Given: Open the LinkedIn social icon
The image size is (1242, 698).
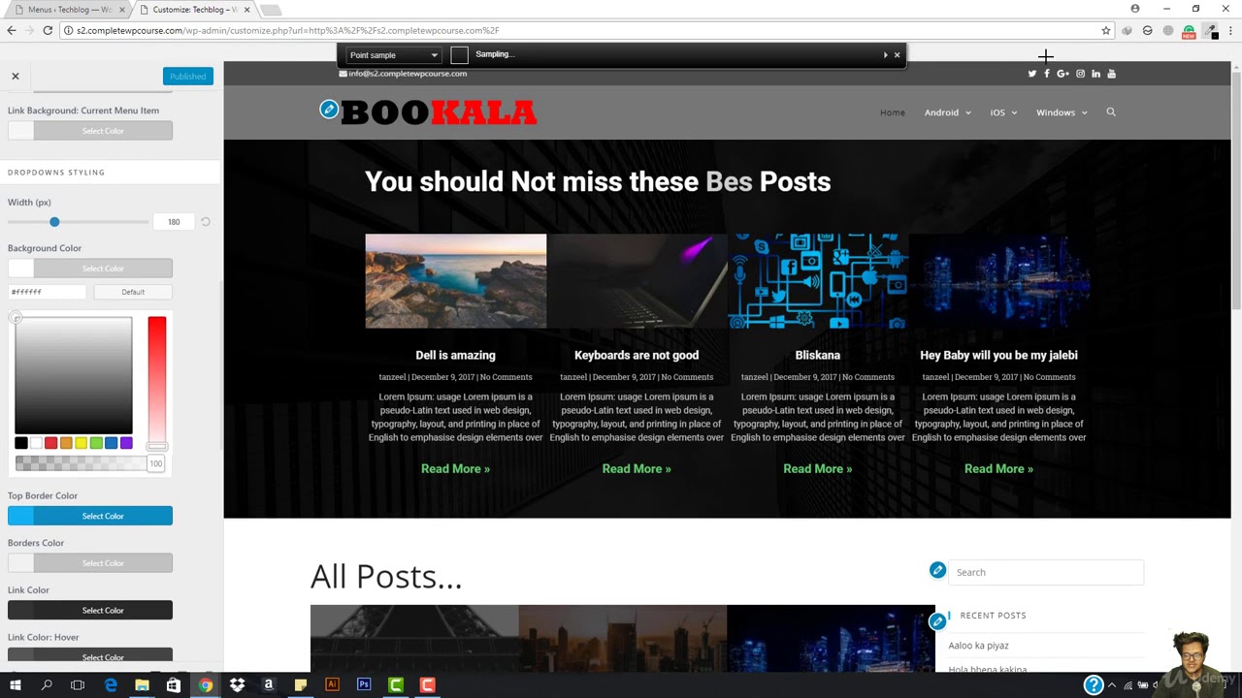Looking at the screenshot, I should coord(1095,74).
